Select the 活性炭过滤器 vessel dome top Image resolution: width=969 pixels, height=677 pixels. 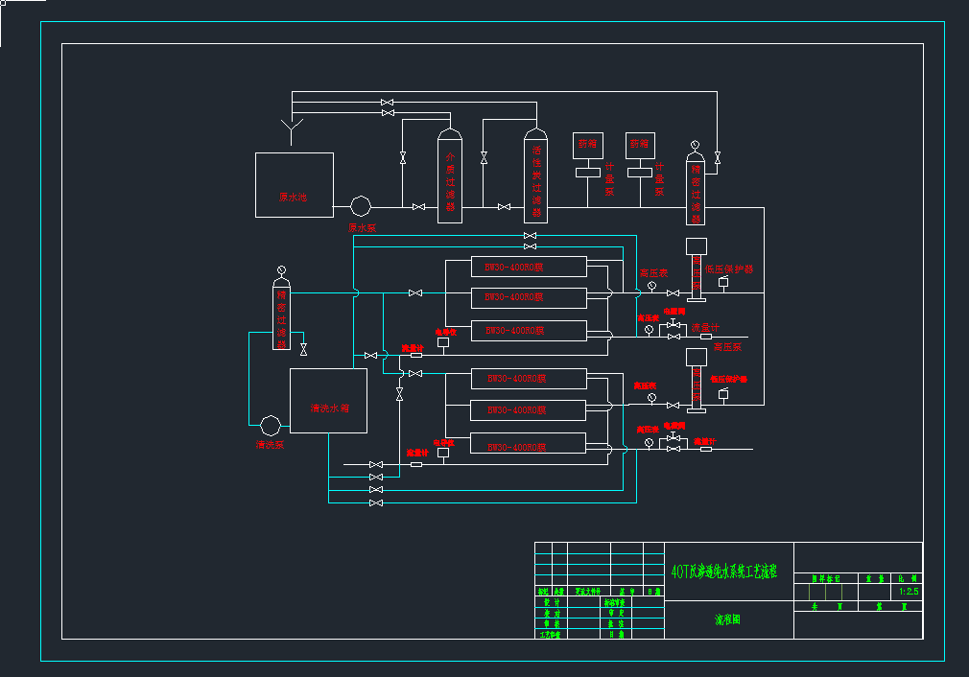click(535, 132)
